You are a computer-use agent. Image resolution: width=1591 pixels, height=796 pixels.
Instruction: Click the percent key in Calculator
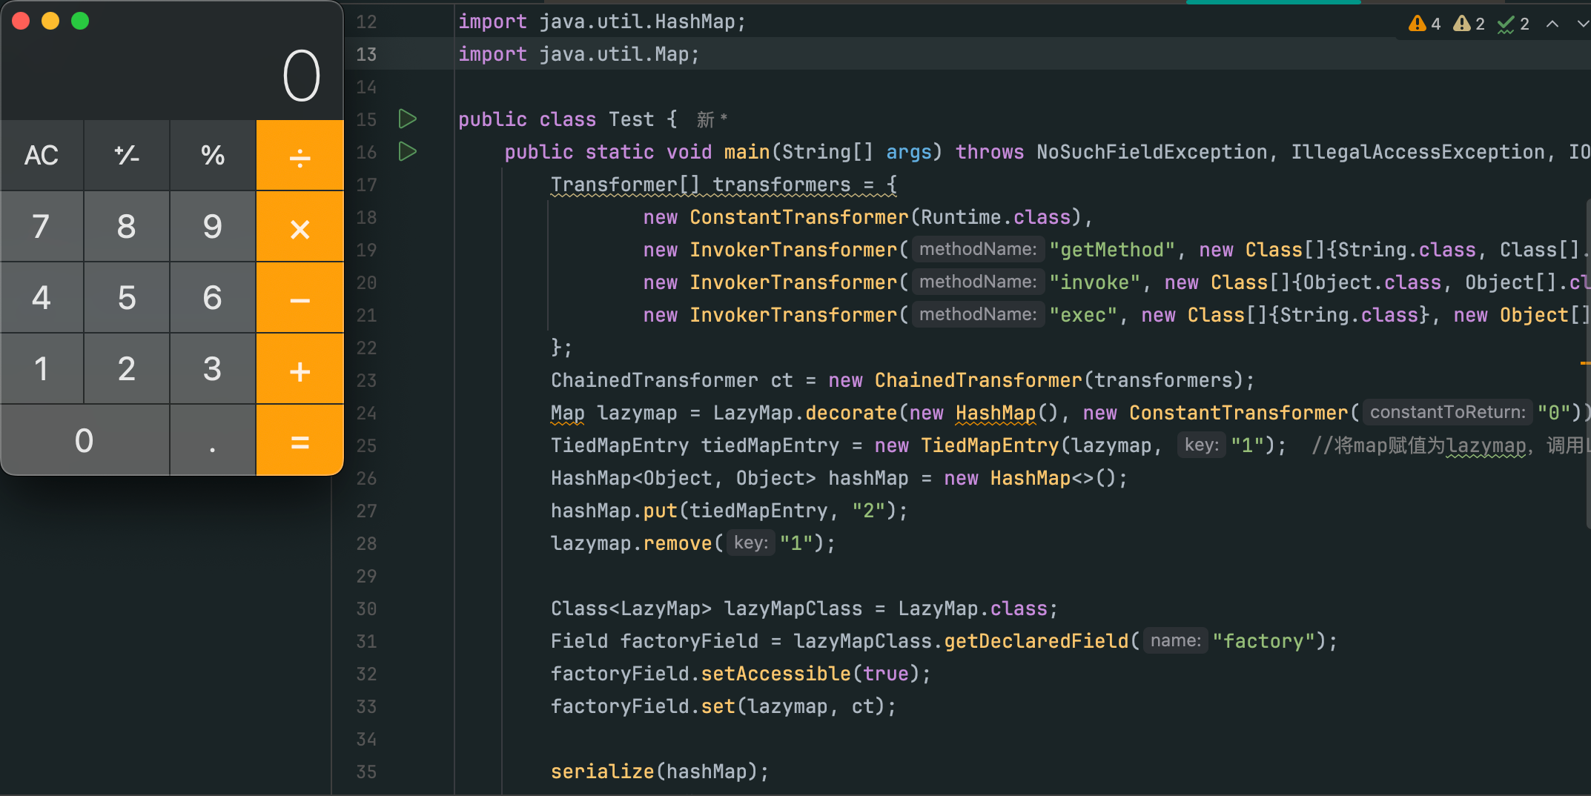pos(213,155)
